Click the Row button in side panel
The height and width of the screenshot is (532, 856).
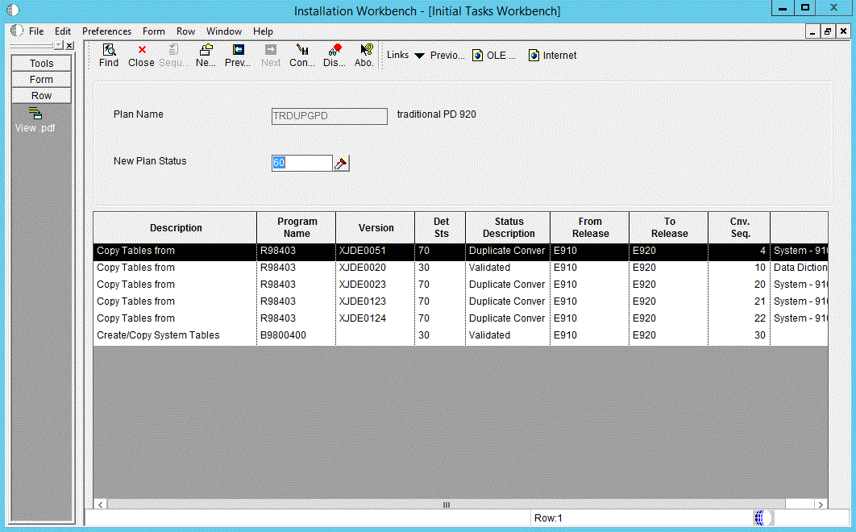point(41,96)
